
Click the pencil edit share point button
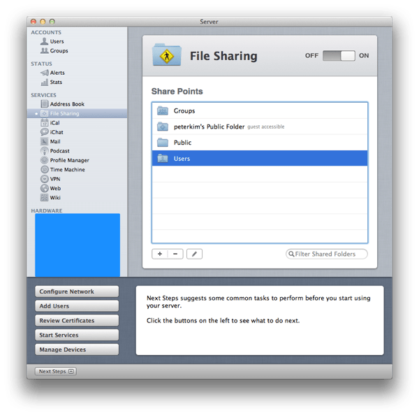point(194,254)
